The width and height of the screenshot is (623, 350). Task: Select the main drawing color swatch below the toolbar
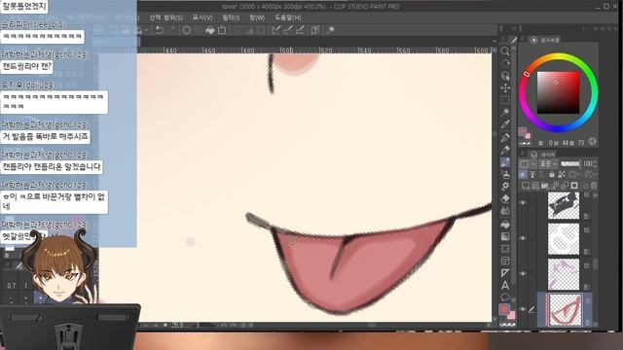[x=504, y=309]
